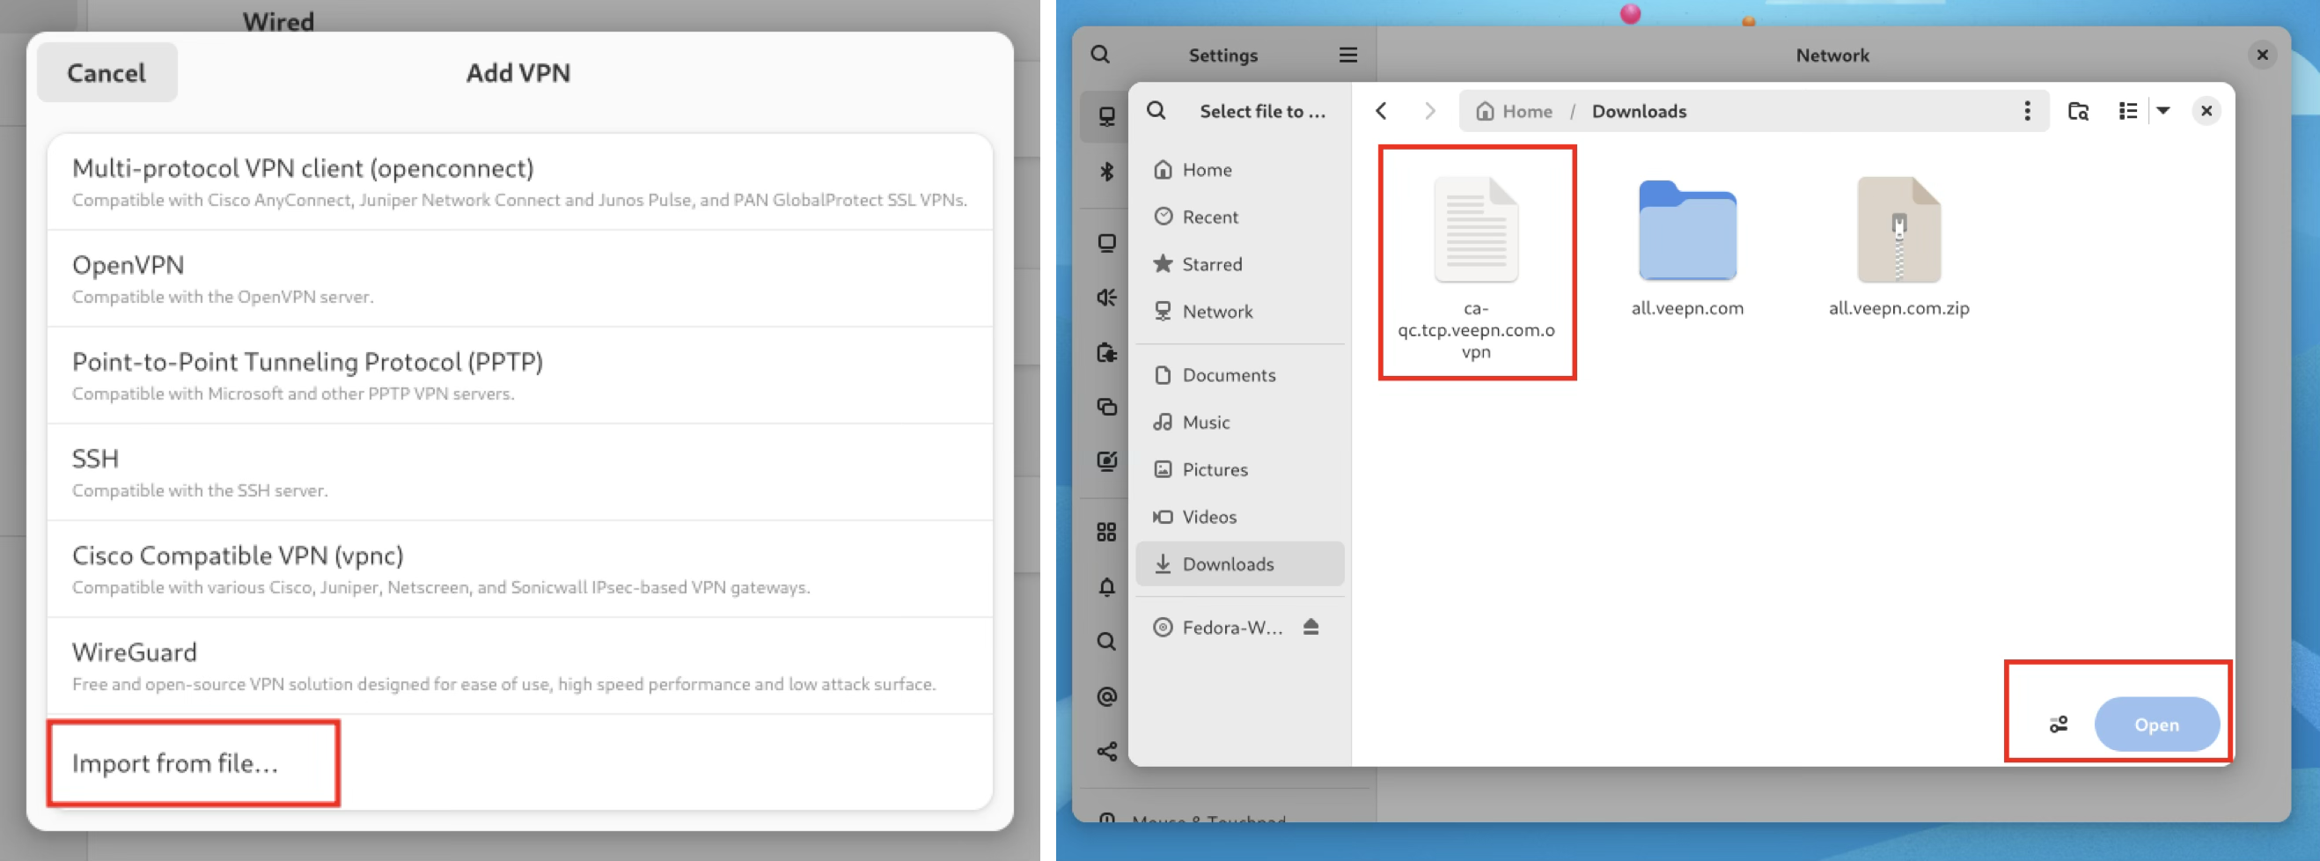Viewport: 2320px width, 861px height.
Task: Open search in another folder tool
Action: [x=2079, y=111]
